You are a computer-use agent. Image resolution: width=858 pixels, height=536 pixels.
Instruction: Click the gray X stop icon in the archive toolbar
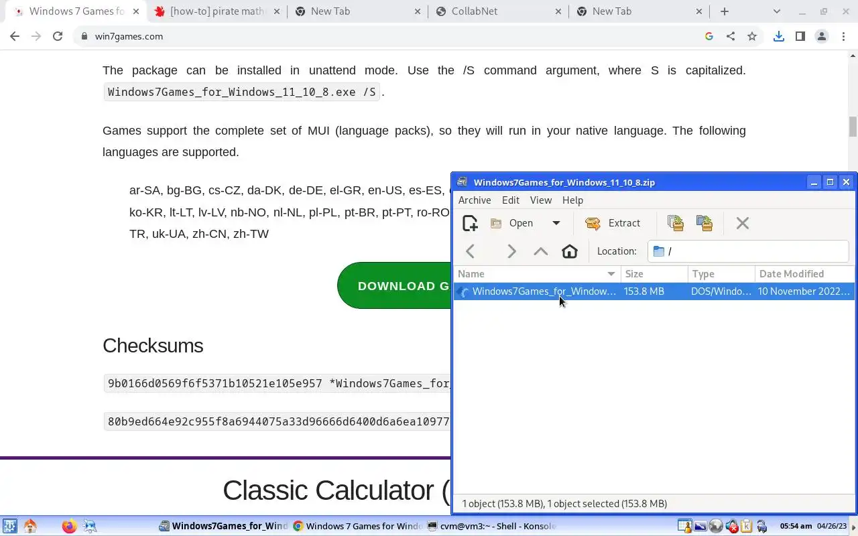pyautogui.click(x=742, y=223)
